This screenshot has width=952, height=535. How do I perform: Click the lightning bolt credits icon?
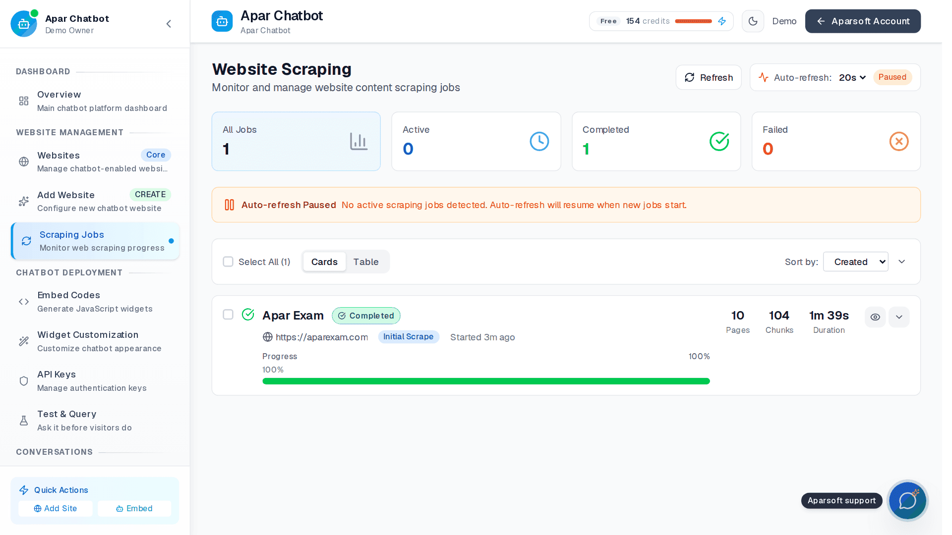tap(722, 21)
